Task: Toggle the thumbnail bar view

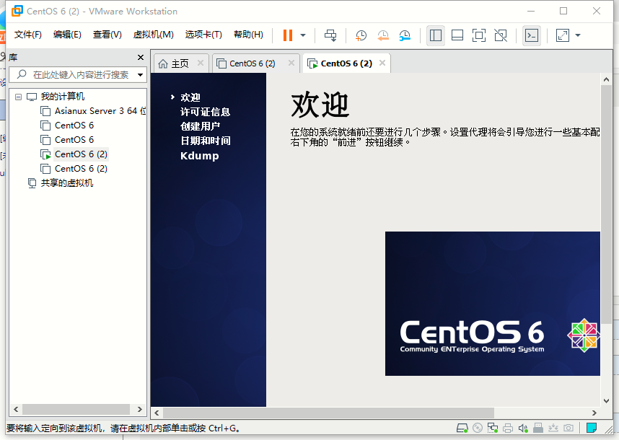Action: 457,35
